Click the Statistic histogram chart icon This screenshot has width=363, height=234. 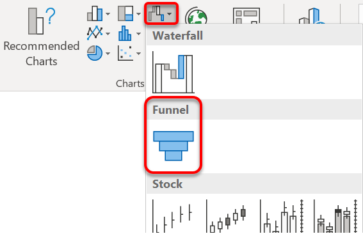click(125, 33)
